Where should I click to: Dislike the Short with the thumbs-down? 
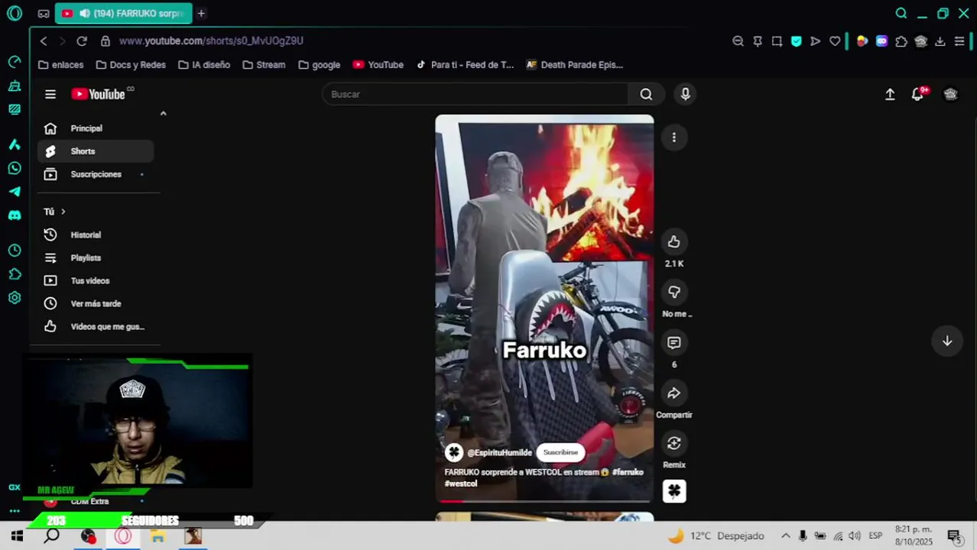coord(674,292)
